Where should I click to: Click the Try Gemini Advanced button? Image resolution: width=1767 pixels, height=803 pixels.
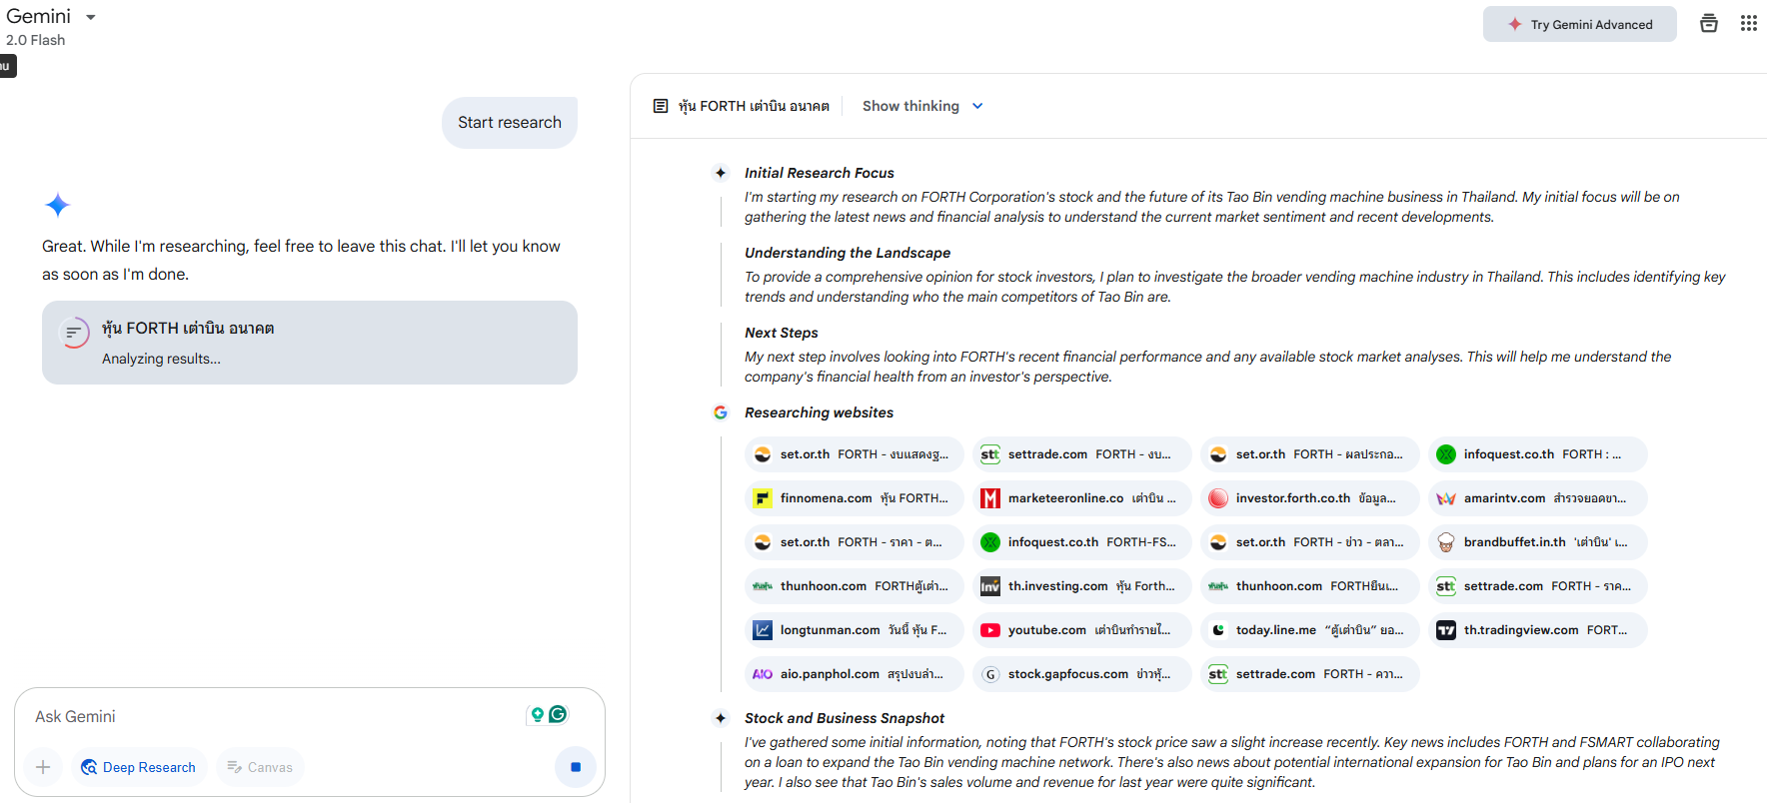[x=1579, y=24]
